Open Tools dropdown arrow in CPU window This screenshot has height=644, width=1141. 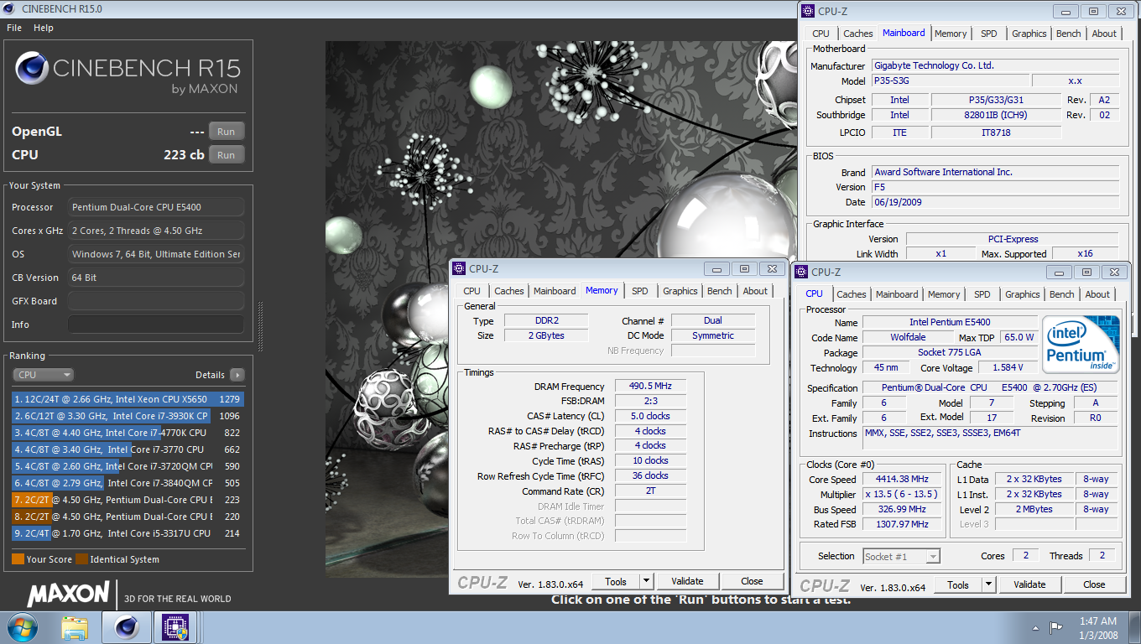pyautogui.click(x=988, y=584)
